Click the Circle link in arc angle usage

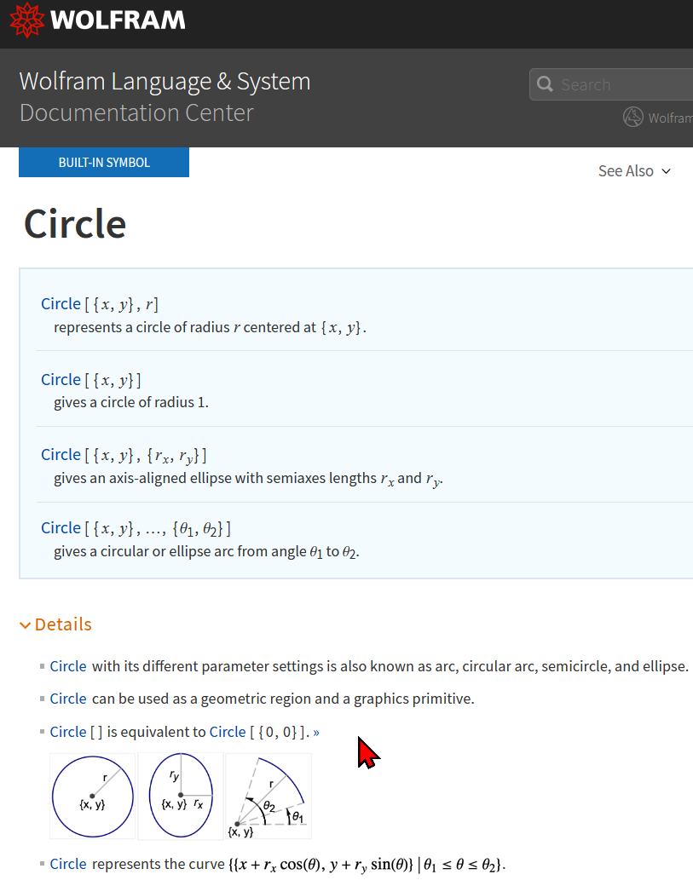pos(61,528)
